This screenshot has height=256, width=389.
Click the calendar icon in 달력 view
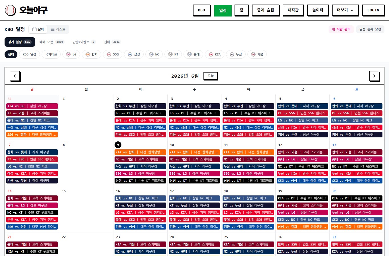pyautogui.click(x=34, y=29)
